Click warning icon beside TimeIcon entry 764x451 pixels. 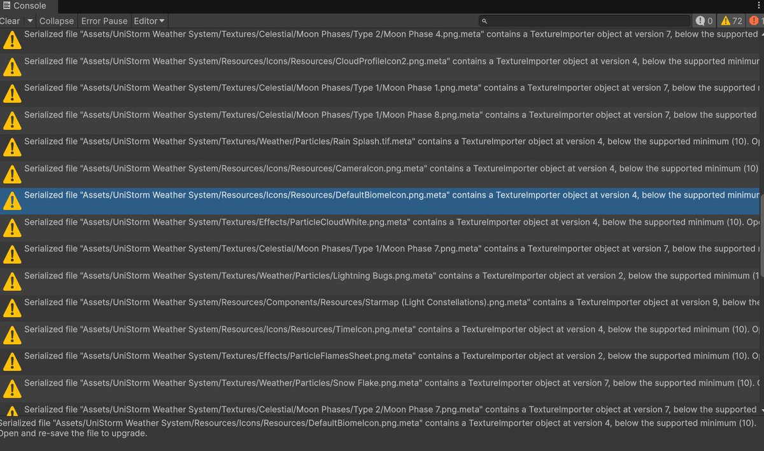click(x=11, y=335)
